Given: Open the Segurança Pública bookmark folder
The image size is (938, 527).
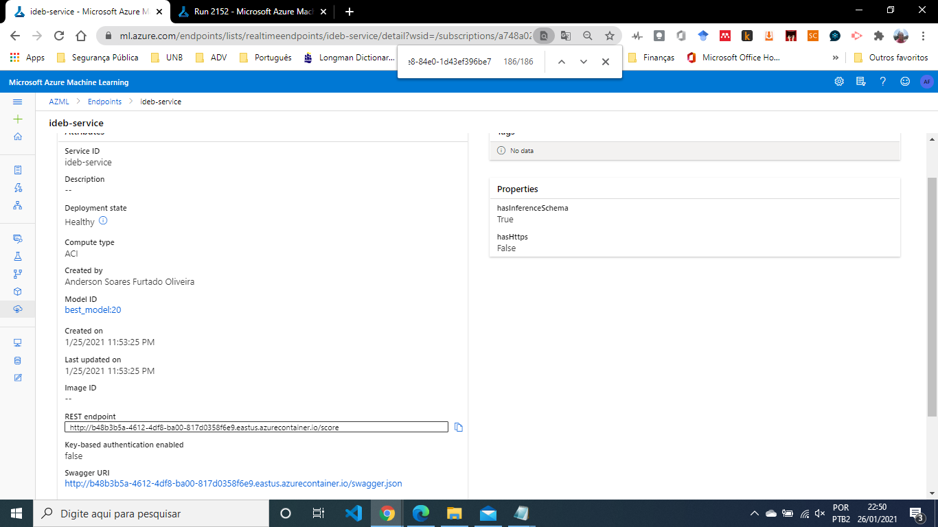Looking at the screenshot, I should [97, 58].
